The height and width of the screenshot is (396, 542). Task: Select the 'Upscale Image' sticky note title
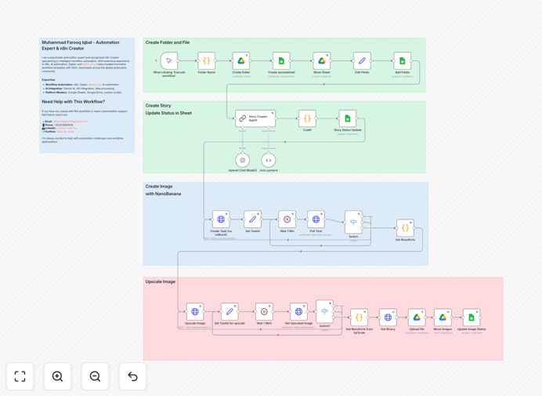[161, 282]
